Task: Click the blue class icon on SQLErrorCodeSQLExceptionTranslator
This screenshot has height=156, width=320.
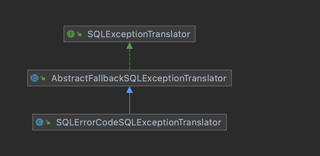Action: [x=40, y=122]
